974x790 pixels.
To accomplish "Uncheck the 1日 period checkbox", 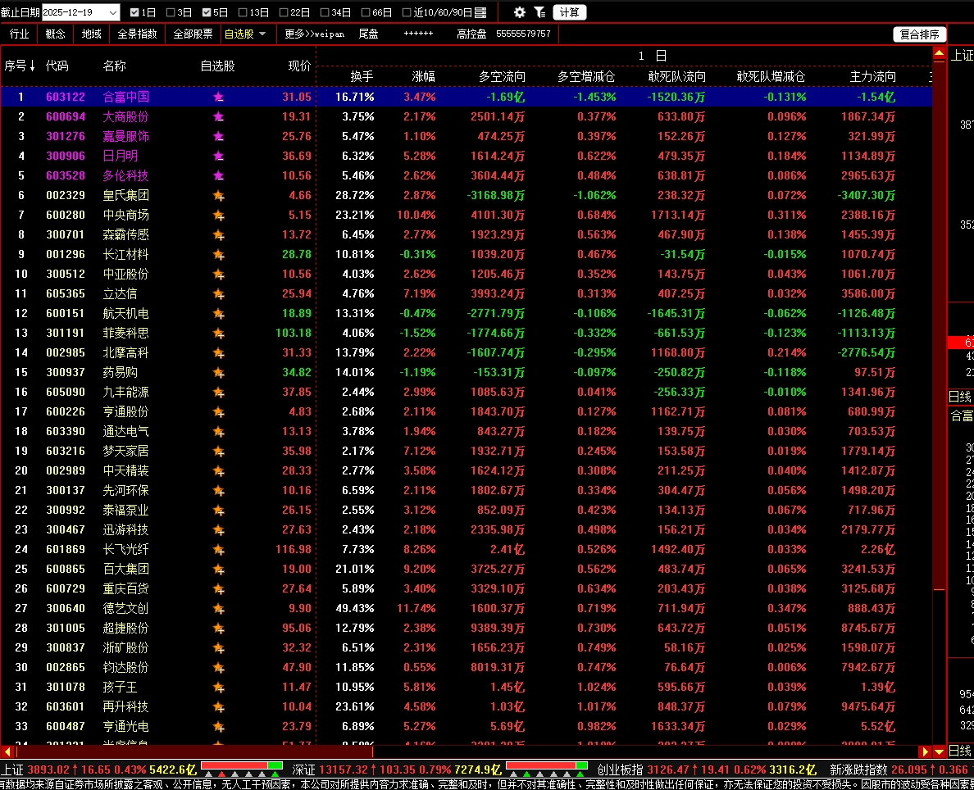I will pos(134,12).
